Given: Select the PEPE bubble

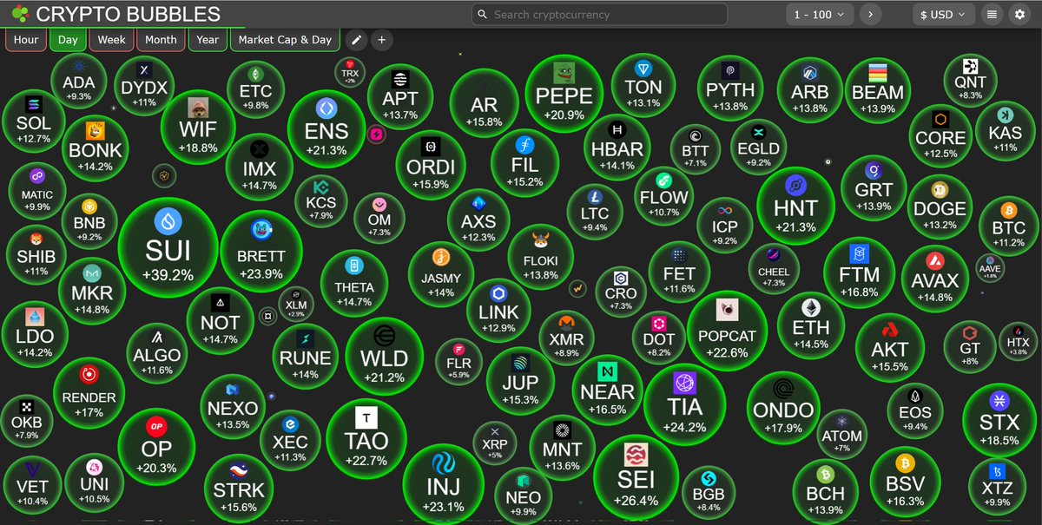Looking at the screenshot, I should point(564,93).
